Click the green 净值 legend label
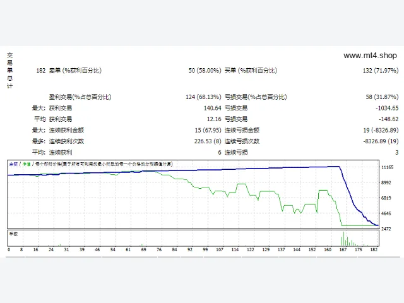Viewport: 404px width, 303px height. click(27, 164)
